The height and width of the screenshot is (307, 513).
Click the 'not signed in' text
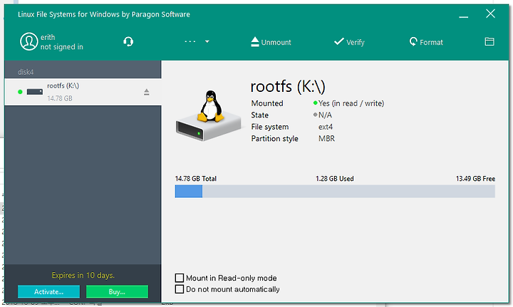tap(62, 47)
